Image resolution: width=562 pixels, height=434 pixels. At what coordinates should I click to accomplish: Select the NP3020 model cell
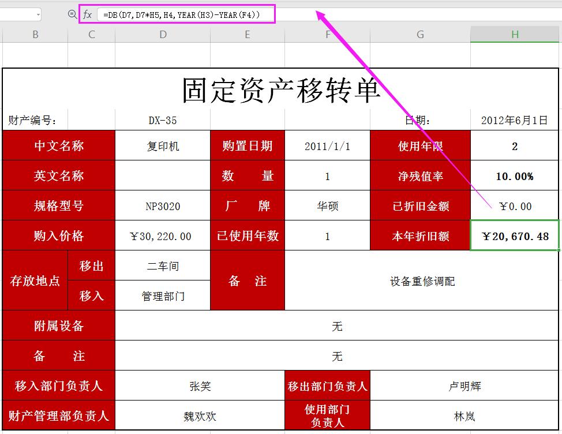(x=162, y=205)
